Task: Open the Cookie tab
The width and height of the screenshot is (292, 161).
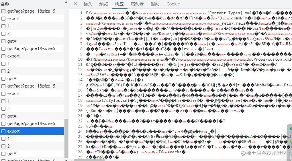Action: pyautogui.click(x=173, y=4)
